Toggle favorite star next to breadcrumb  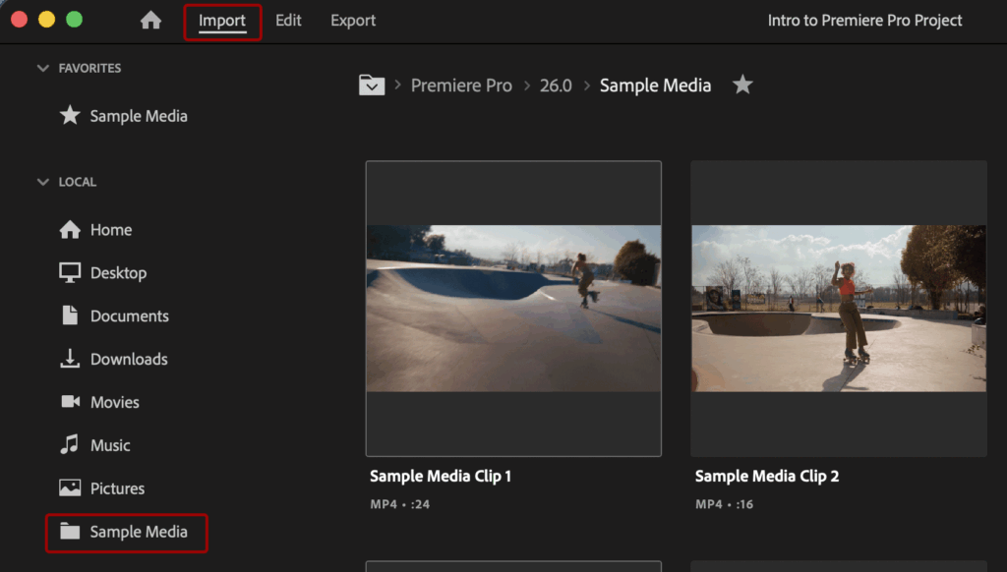point(742,85)
